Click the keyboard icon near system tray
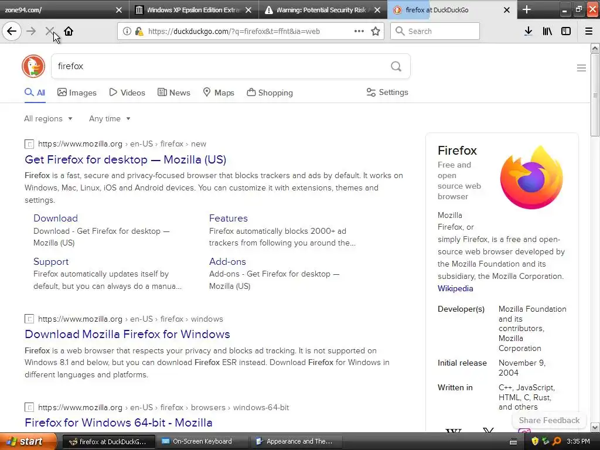Screen dimensions: 600x450 click(513, 442)
